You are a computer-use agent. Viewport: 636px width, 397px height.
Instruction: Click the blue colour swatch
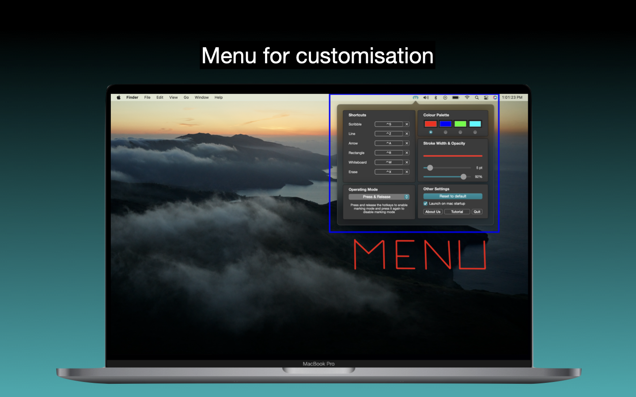446,124
